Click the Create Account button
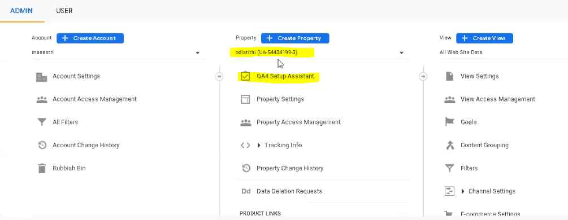Screen dimensions: 568x220 90,38
